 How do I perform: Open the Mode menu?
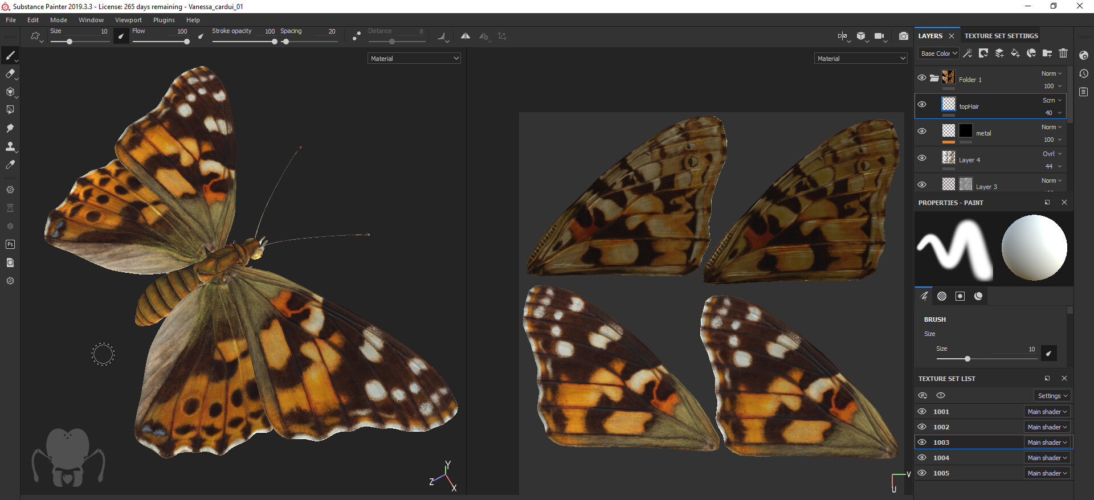pyautogui.click(x=59, y=20)
